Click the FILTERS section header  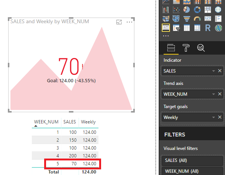[x=174, y=135]
